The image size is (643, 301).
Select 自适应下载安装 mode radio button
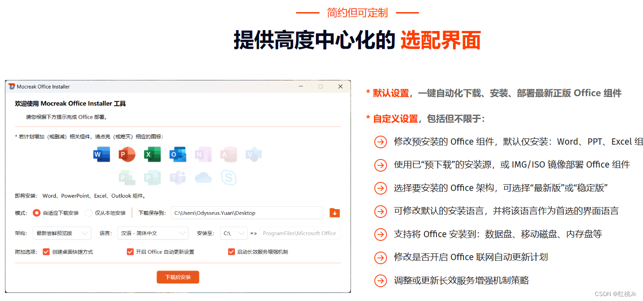click(37, 213)
